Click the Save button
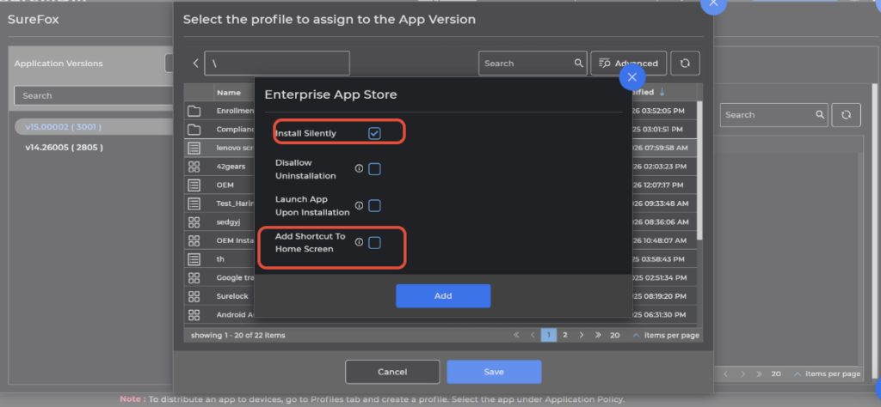The width and height of the screenshot is (881, 407). 494,372
